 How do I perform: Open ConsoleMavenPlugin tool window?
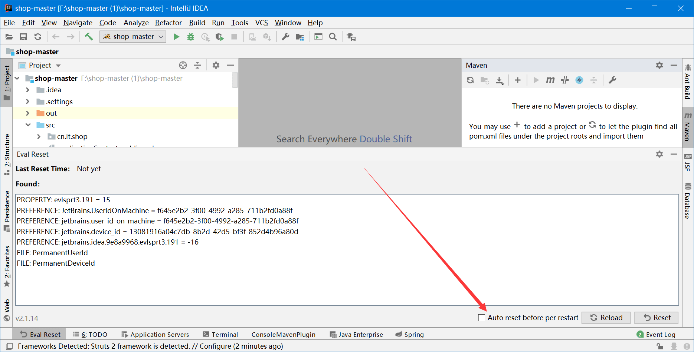pyautogui.click(x=284, y=335)
